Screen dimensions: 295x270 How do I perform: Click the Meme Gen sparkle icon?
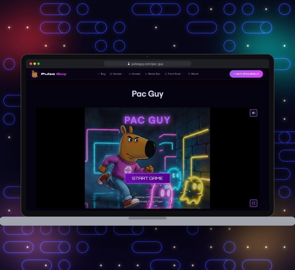146,74
